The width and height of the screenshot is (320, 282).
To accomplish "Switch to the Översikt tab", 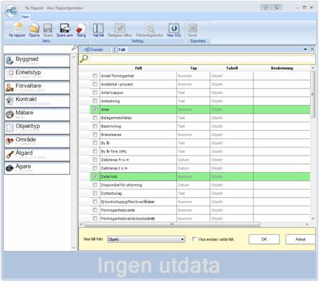I will pos(93,50).
